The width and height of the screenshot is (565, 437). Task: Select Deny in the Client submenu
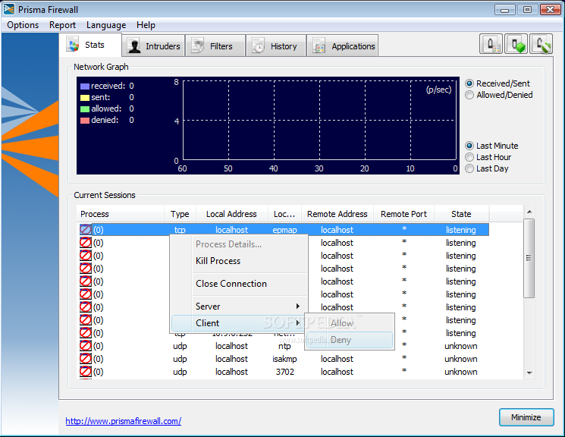click(350, 340)
